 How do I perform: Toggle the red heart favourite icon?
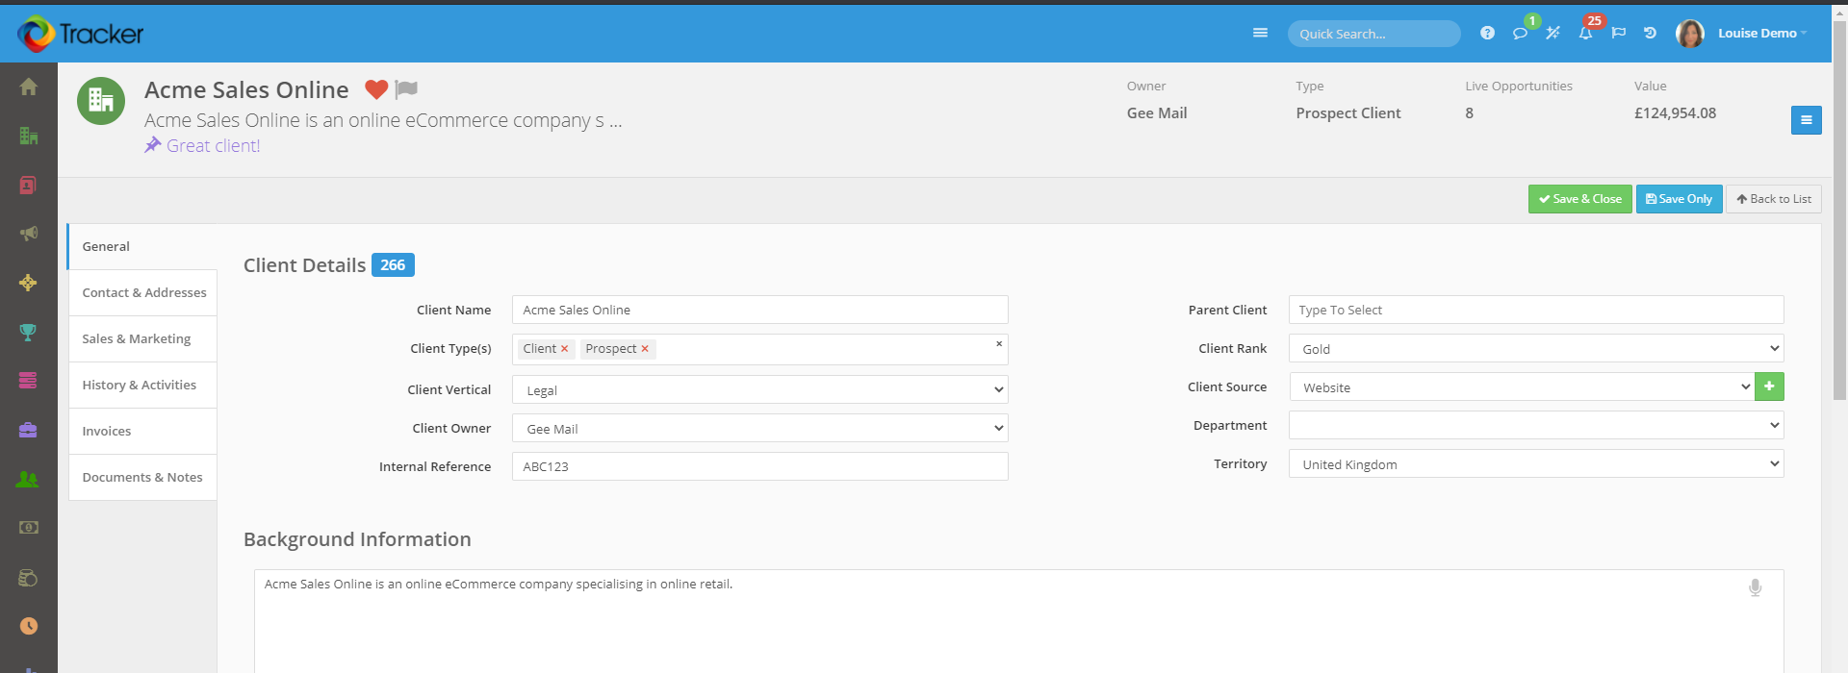376,89
